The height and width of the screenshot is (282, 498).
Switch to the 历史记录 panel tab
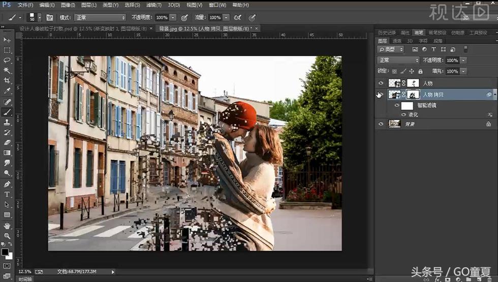387,33
